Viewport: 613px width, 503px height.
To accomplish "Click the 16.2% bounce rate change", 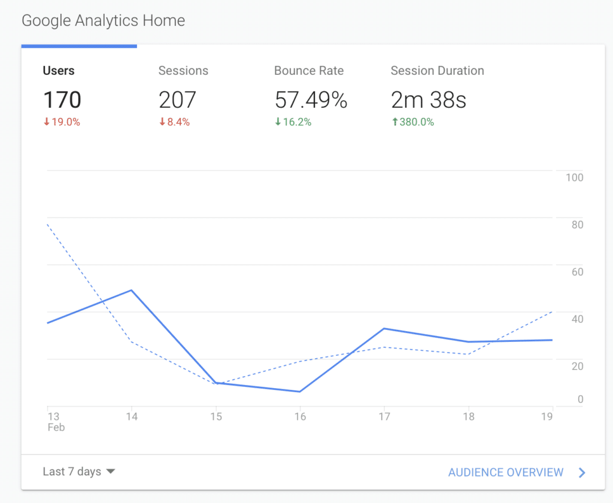I will pos(293,122).
